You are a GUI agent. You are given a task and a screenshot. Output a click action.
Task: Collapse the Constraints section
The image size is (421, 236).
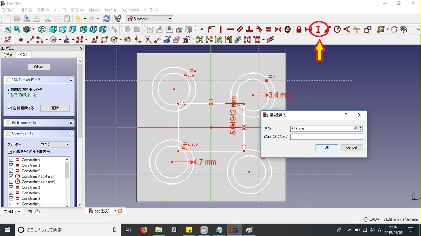pyautogui.click(x=71, y=133)
